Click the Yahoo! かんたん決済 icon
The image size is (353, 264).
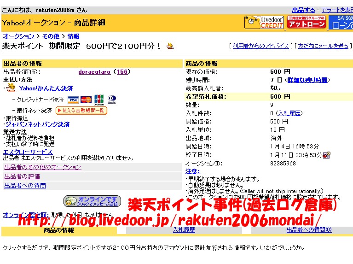(11, 88)
